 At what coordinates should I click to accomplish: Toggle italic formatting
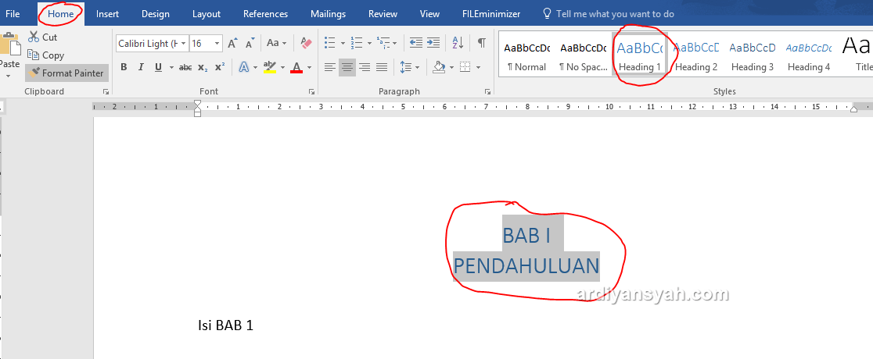pyautogui.click(x=141, y=68)
